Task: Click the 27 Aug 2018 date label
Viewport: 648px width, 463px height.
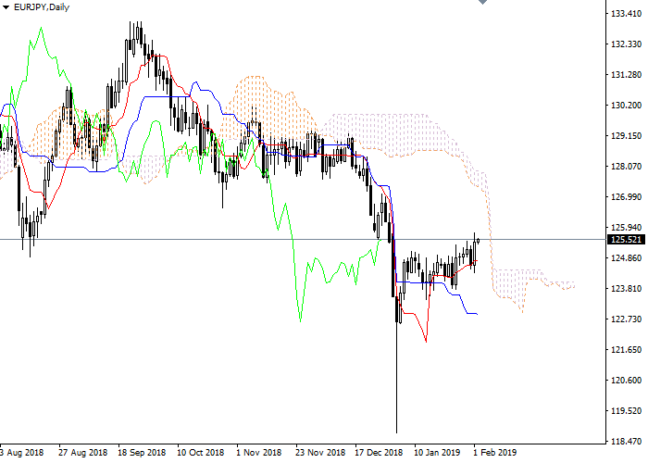Action: click(x=82, y=453)
